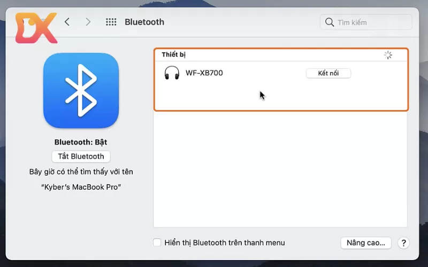Open Nâng cao advanced options
The image size is (428, 267).
click(x=366, y=243)
